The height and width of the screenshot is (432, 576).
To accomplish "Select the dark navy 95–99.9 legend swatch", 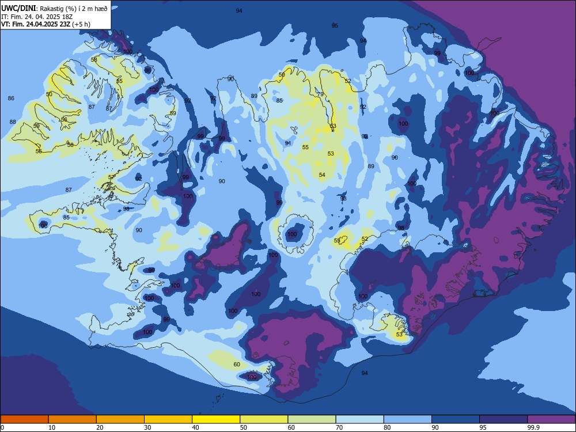I will (503, 419).
